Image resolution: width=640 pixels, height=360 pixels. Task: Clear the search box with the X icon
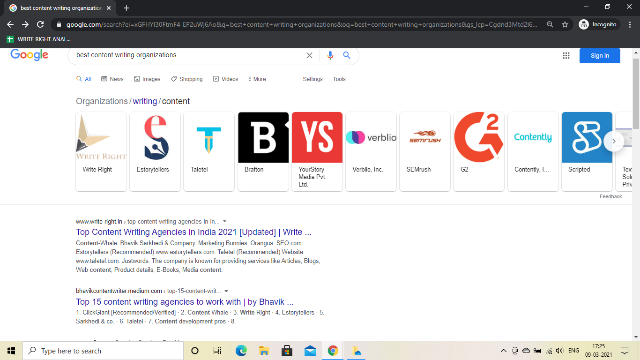309,55
